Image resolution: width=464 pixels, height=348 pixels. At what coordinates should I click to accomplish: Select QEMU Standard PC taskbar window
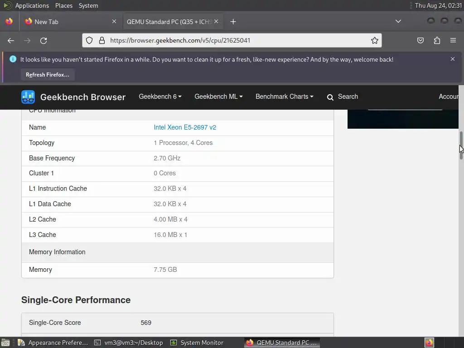pyautogui.click(x=282, y=343)
